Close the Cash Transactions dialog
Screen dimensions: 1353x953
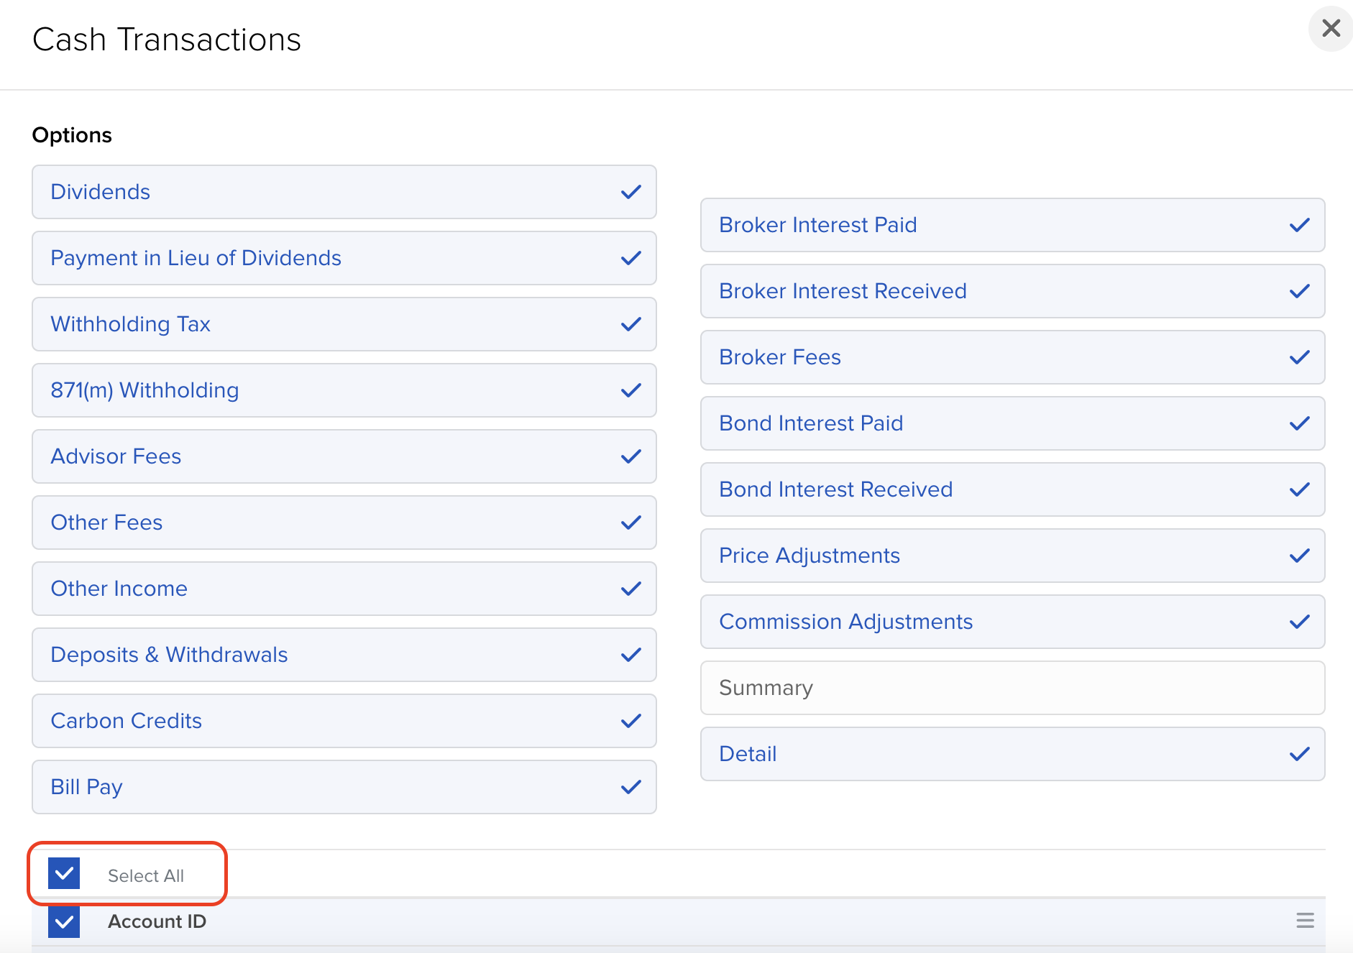(1331, 29)
